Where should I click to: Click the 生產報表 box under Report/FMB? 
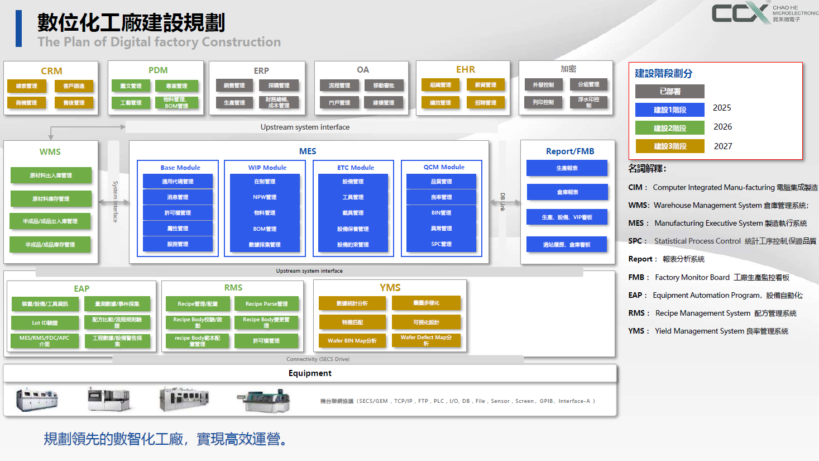click(x=567, y=168)
